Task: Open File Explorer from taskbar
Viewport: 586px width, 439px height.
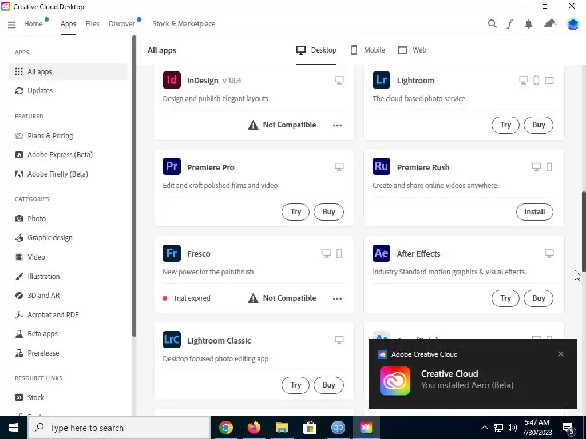Action: (x=282, y=428)
